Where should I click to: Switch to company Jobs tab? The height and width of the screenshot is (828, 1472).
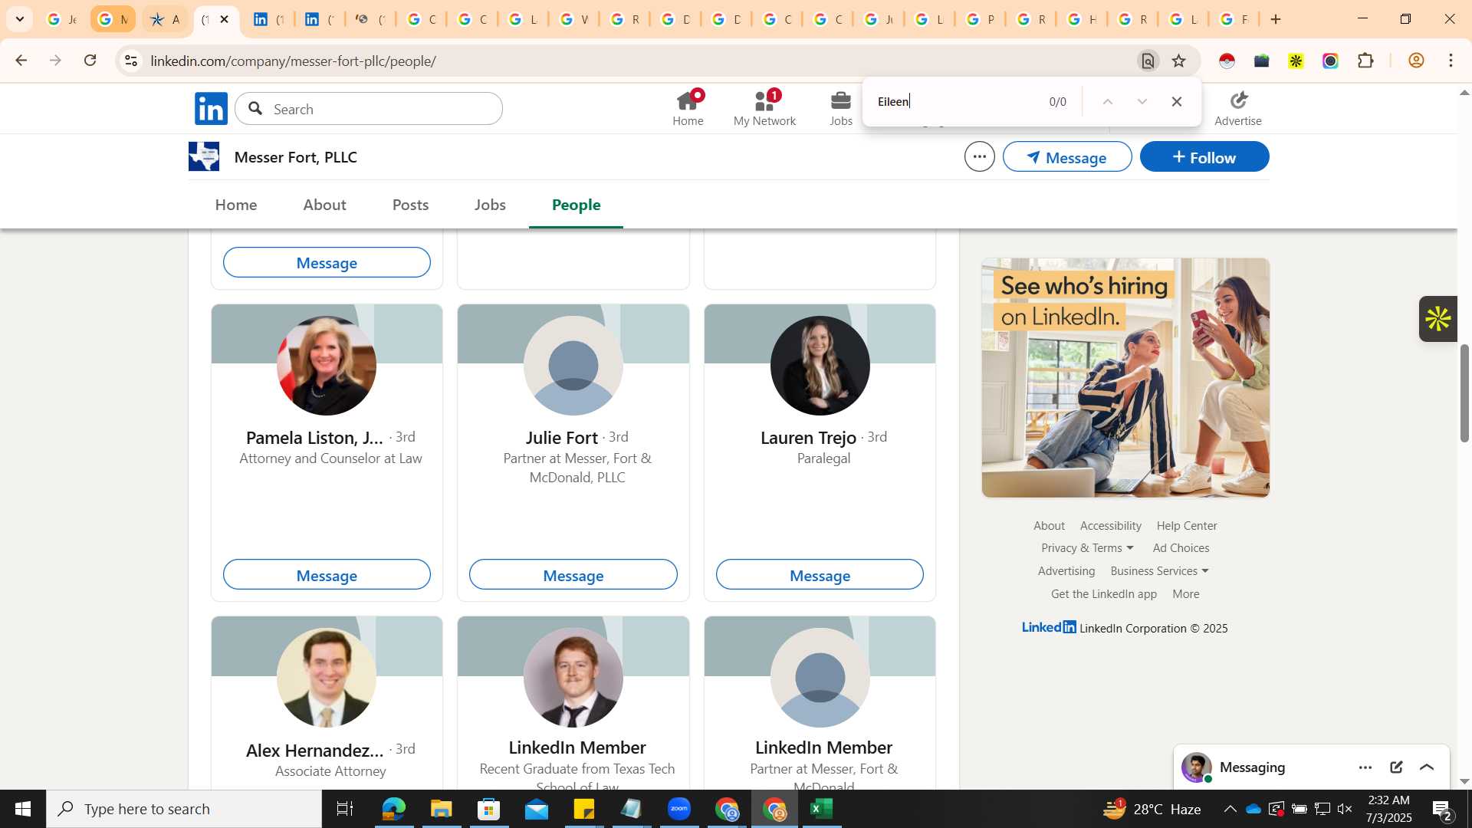click(490, 205)
